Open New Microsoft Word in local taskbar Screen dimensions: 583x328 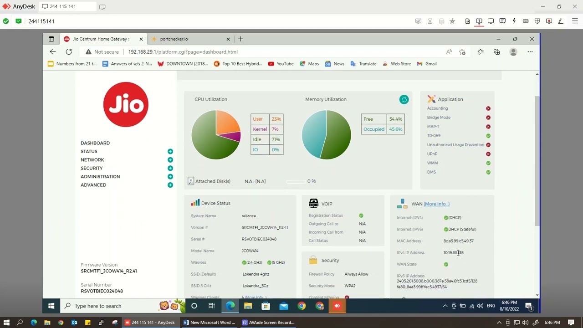point(209,323)
